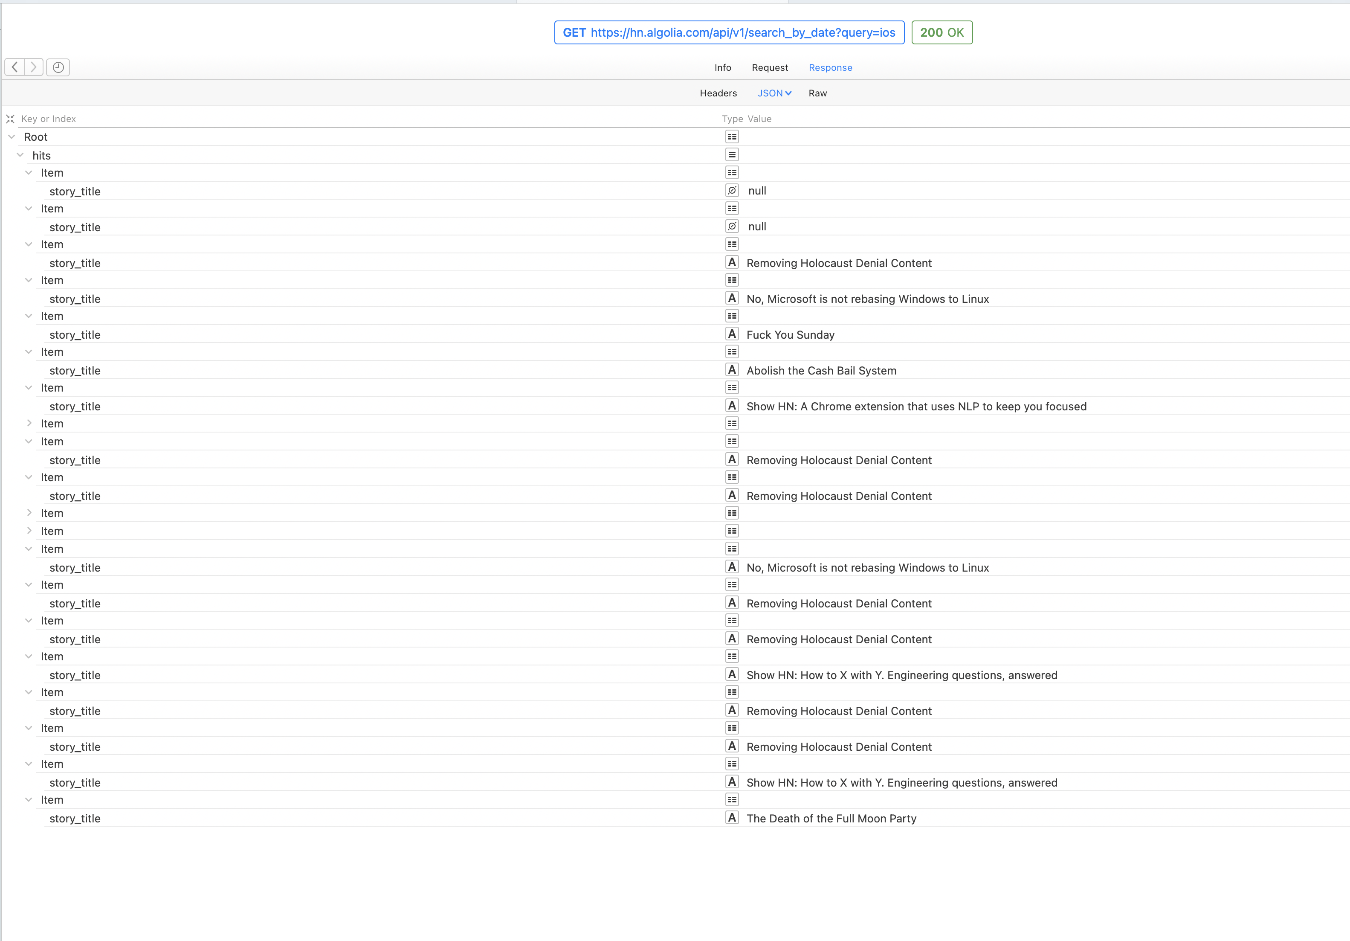Click string icon beside Abolish the Cash Bail System
The width and height of the screenshot is (1350, 941).
[731, 370]
